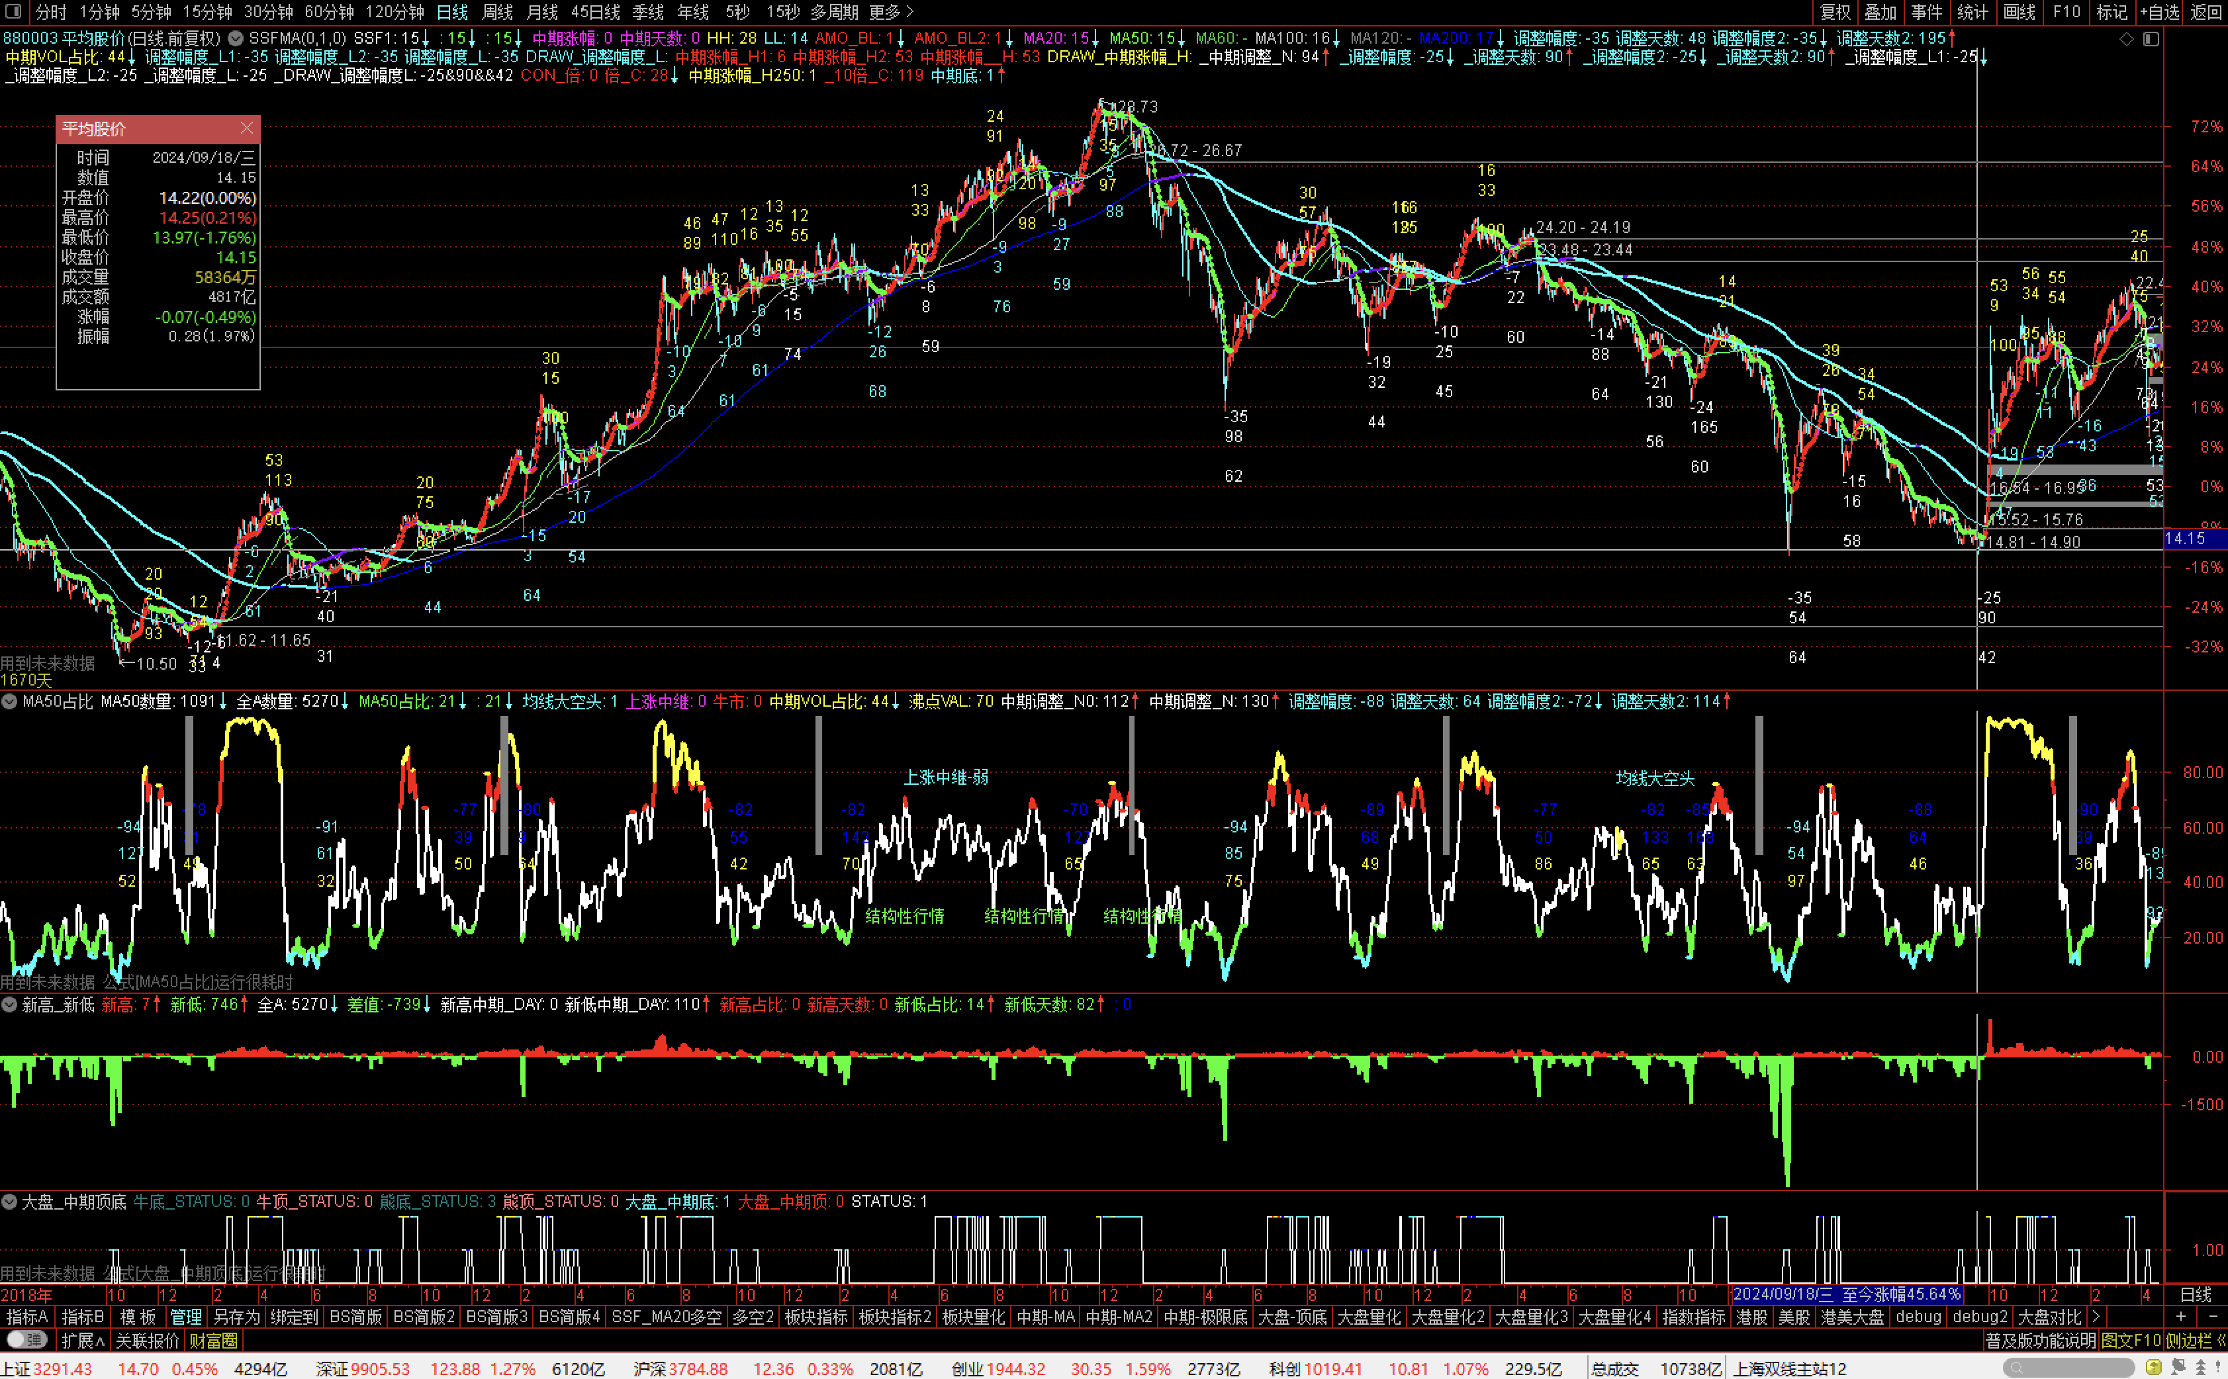Click the round icon before 新高_新低 panel title
This screenshot has width=2228, height=1379.
coord(9,1004)
